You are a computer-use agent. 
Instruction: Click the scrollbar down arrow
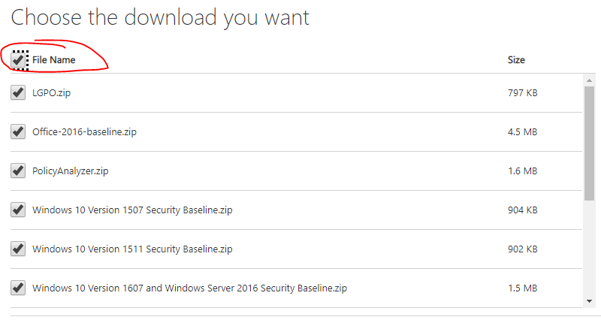(590, 301)
